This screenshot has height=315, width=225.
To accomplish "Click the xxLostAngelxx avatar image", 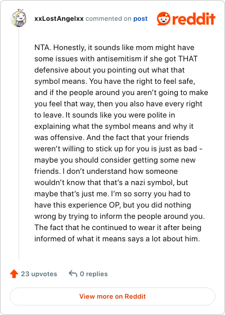I will [x=19, y=18].
